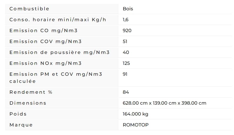The width and height of the screenshot is (234, 135).
Task: Click the Emission NOx mg/Nm3 label
Action: coord(46,63)
